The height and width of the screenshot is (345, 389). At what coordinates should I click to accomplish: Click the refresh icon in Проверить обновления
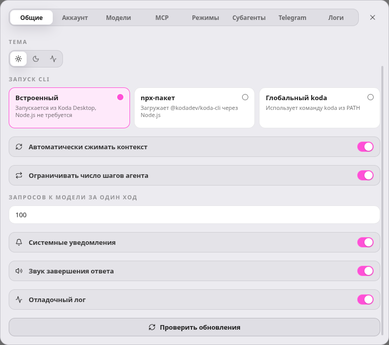click(x=152, y=328)
